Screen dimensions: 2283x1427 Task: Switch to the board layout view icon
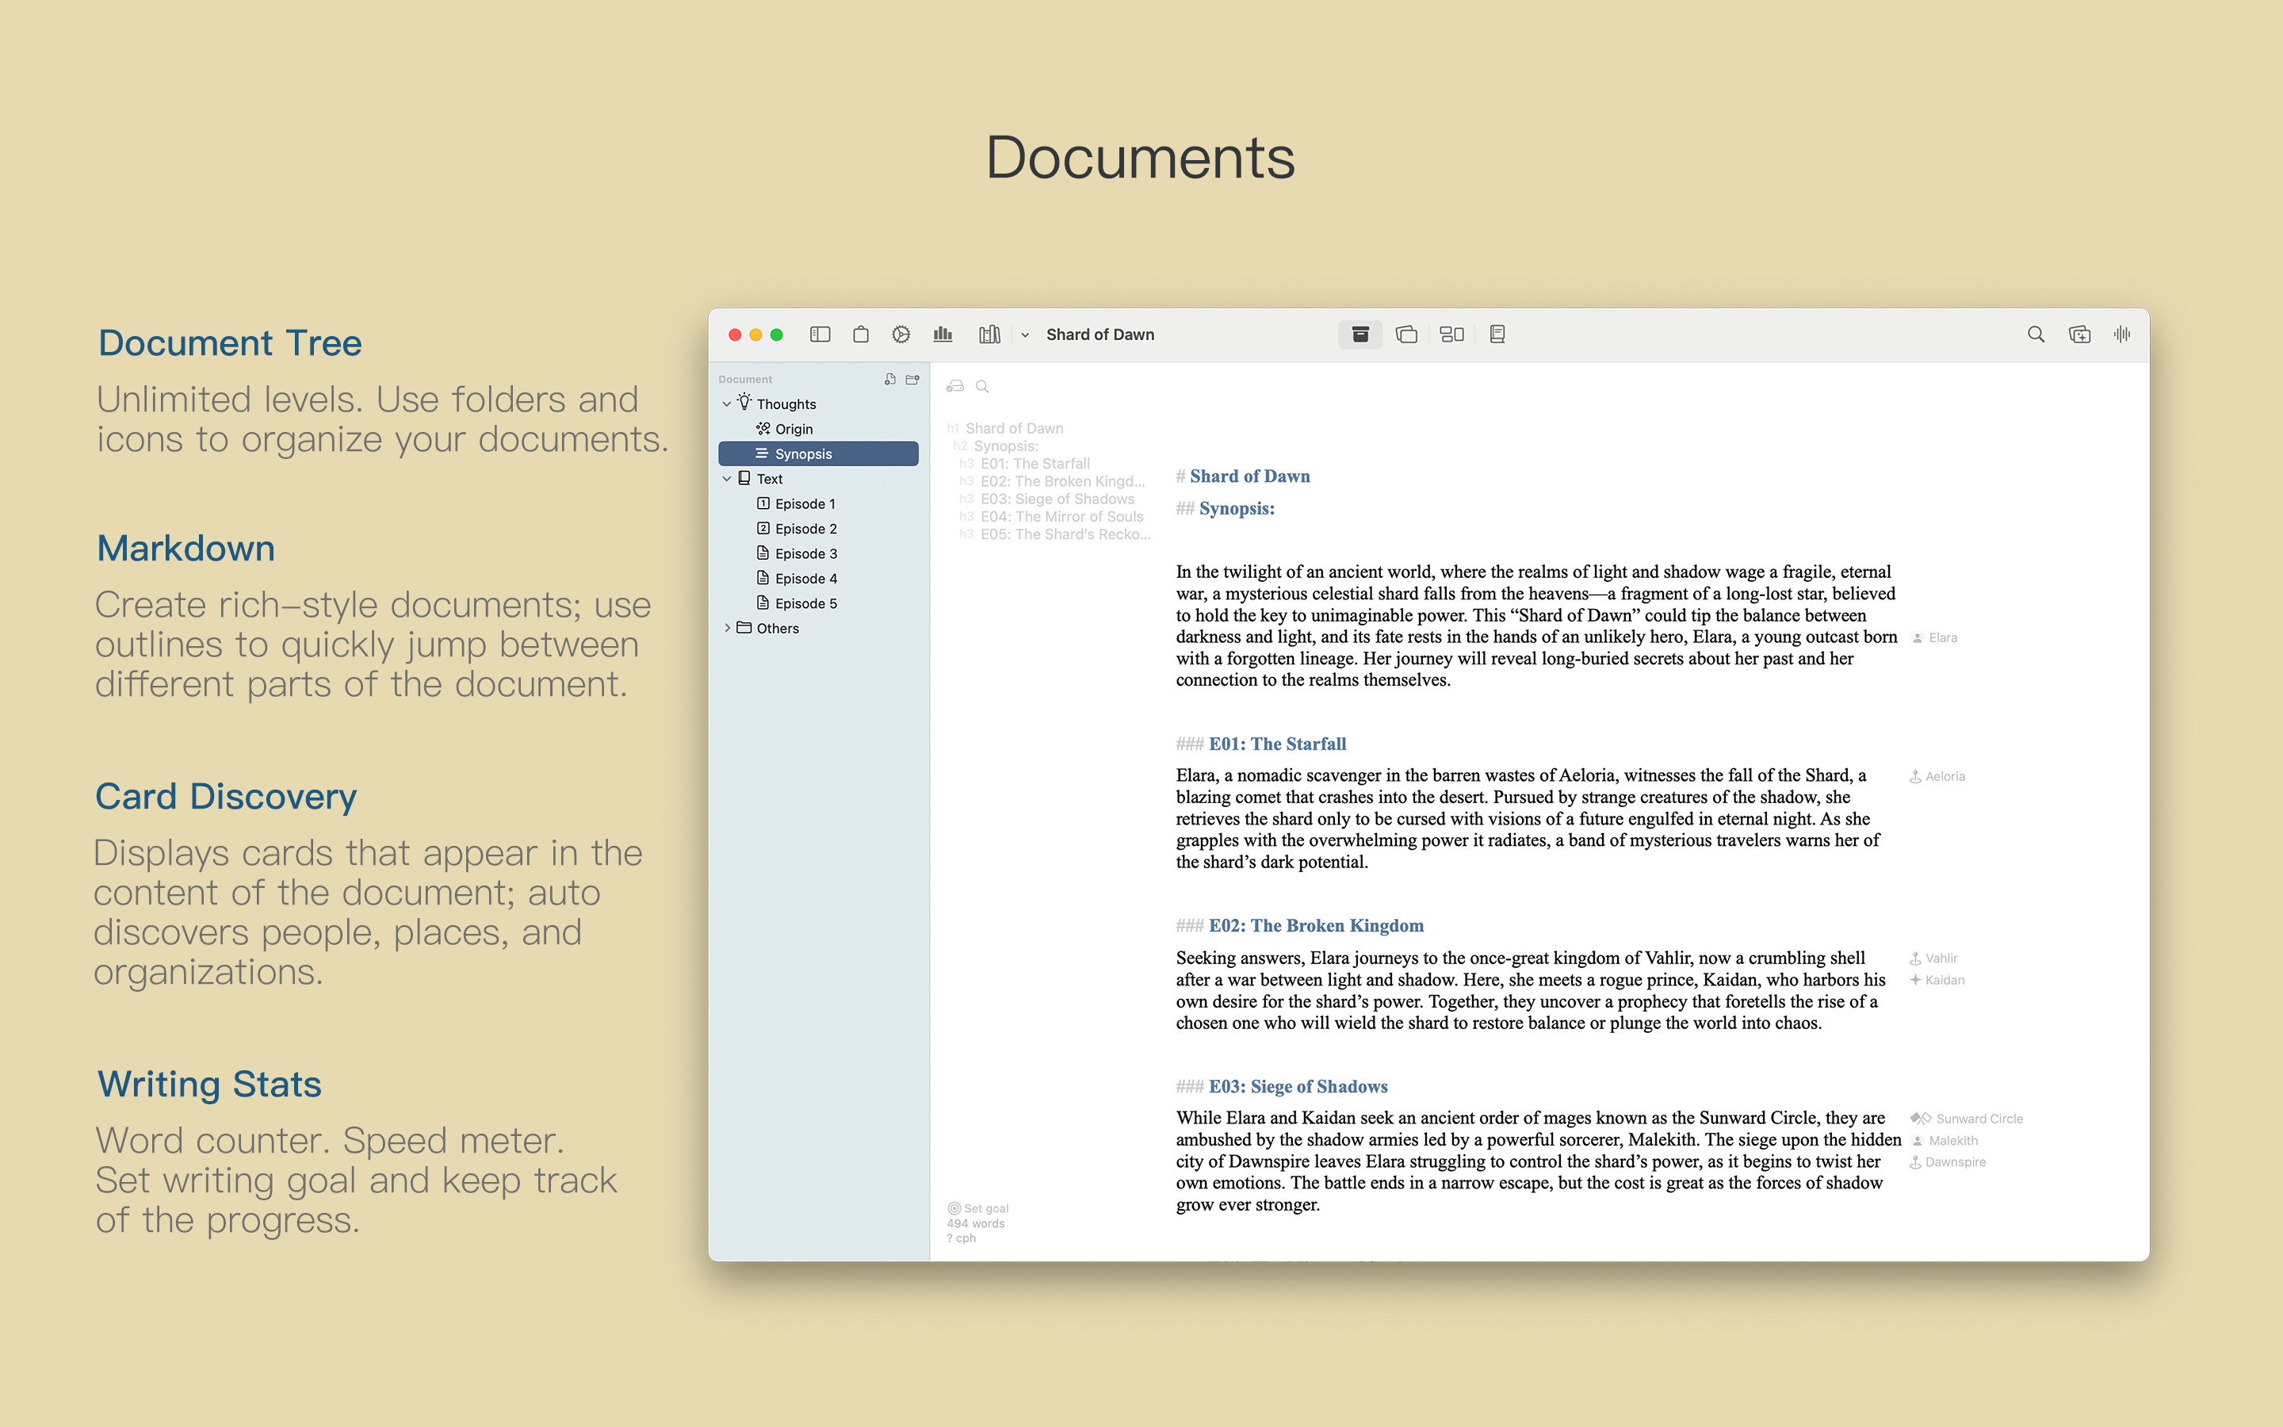(x=1452, y=334)
